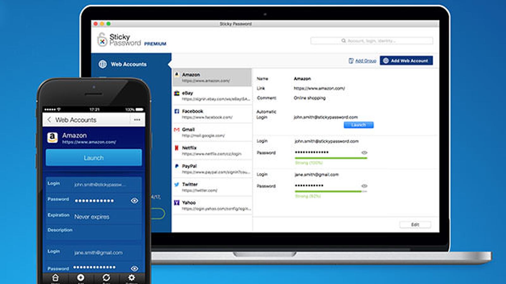Click the Web Accounts globe icon in laptop sidebar
The height and width of the screenshot is (284, 506).
pos(103,64)
